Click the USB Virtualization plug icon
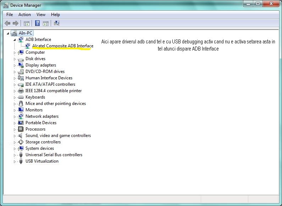 pyautogui.click(x=21, y=161)
